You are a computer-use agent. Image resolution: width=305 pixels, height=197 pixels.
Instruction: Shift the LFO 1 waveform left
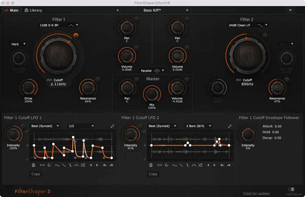tap(91, 165)
